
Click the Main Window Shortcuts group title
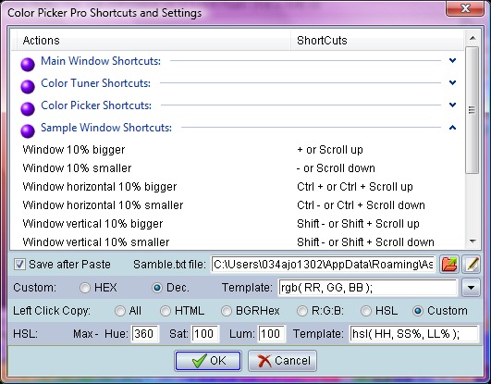point(101,60)
